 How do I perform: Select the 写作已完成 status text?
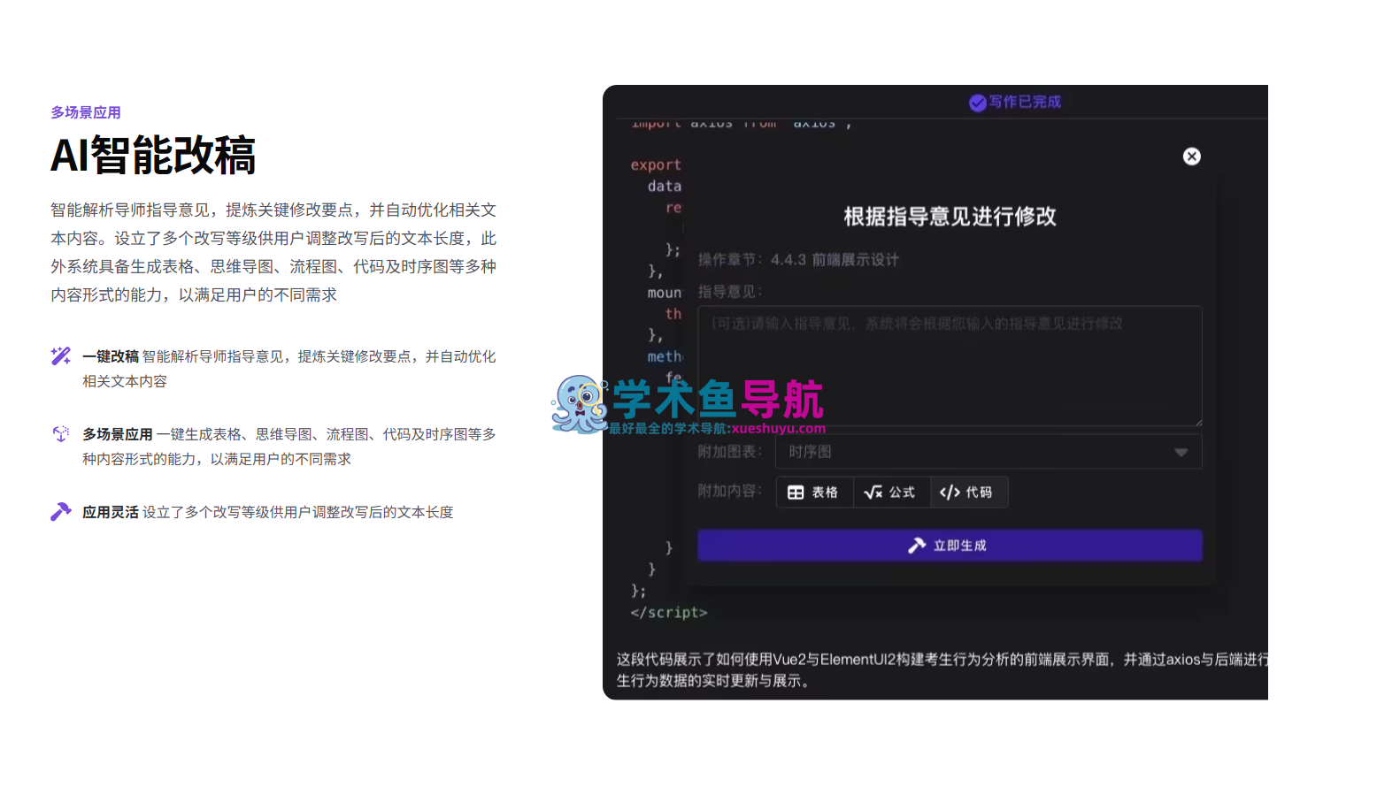point(1024,102)
